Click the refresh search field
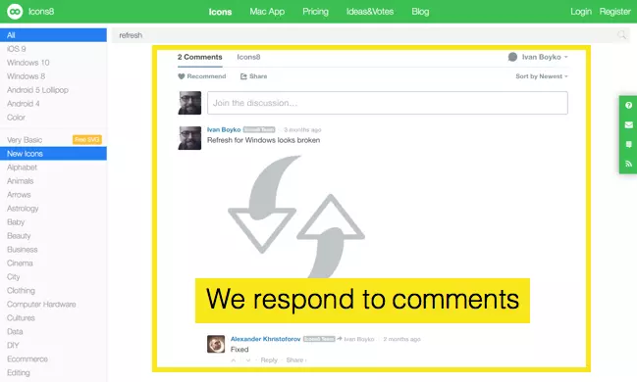 point(370,35)
